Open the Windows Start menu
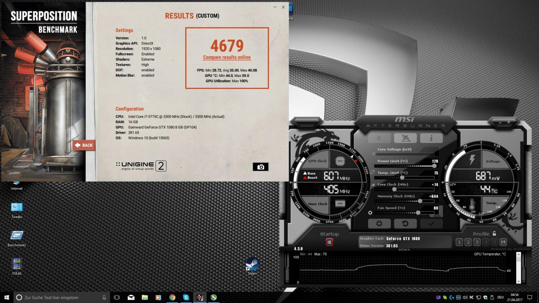 [x=6, y=297]
